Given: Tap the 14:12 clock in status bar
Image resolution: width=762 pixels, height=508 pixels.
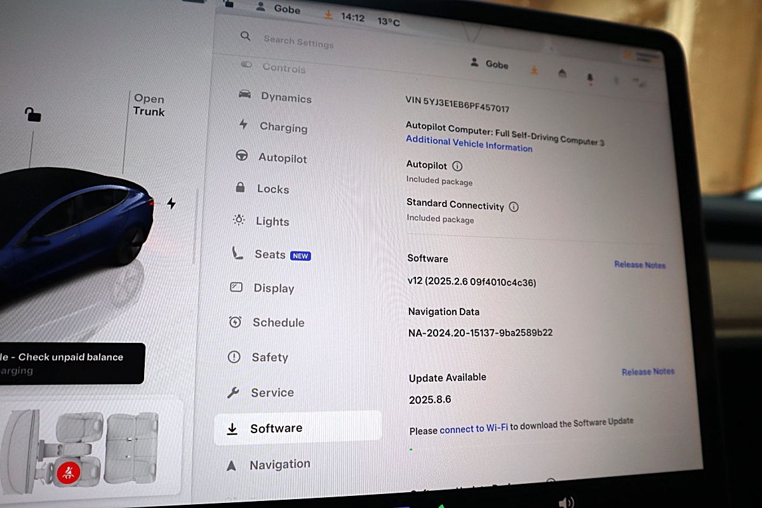Looking at the screenshot, I should [x=352, y=17].
